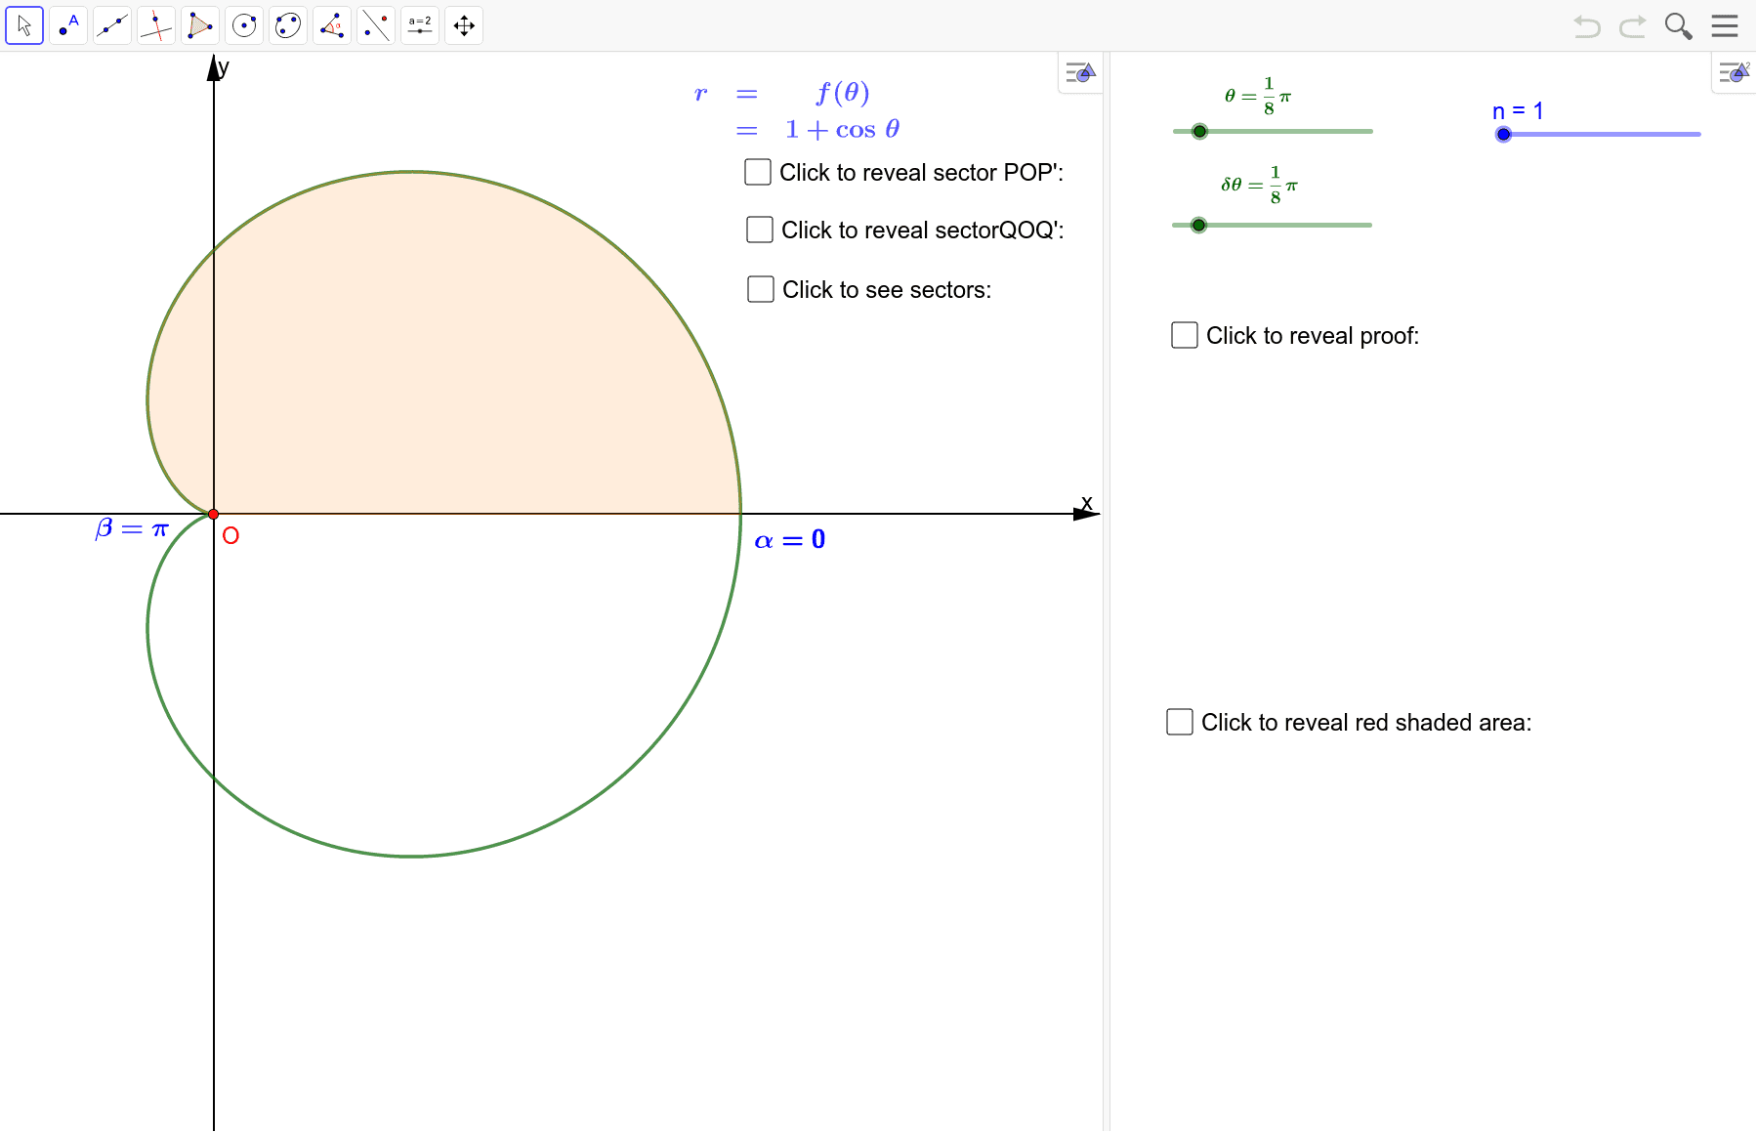The image size is (1758, 1133).
Task: Choose the Line tool
Action: point(112,25)
